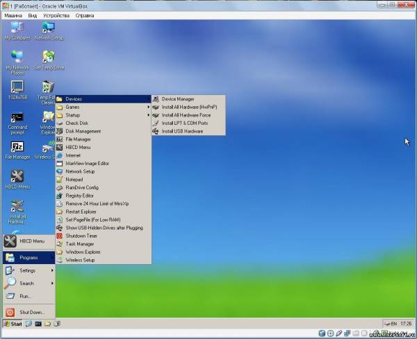Screen dimensions: 417x339
Task: Open File Manager in Programs menu
Action: click(x=104, y=139)
